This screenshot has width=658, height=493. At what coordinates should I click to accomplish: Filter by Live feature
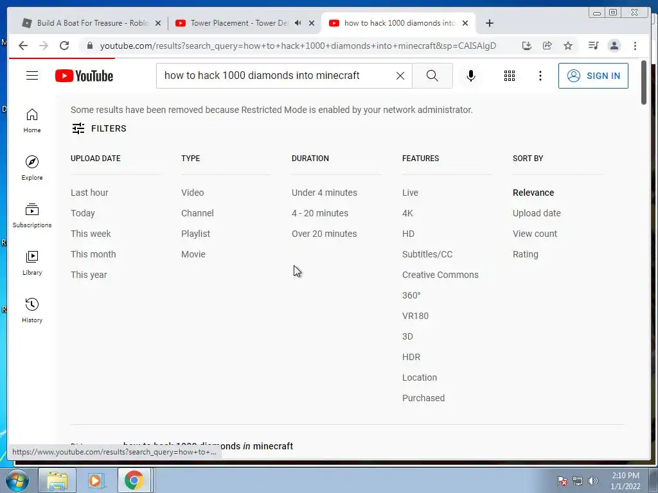point(410,193)
